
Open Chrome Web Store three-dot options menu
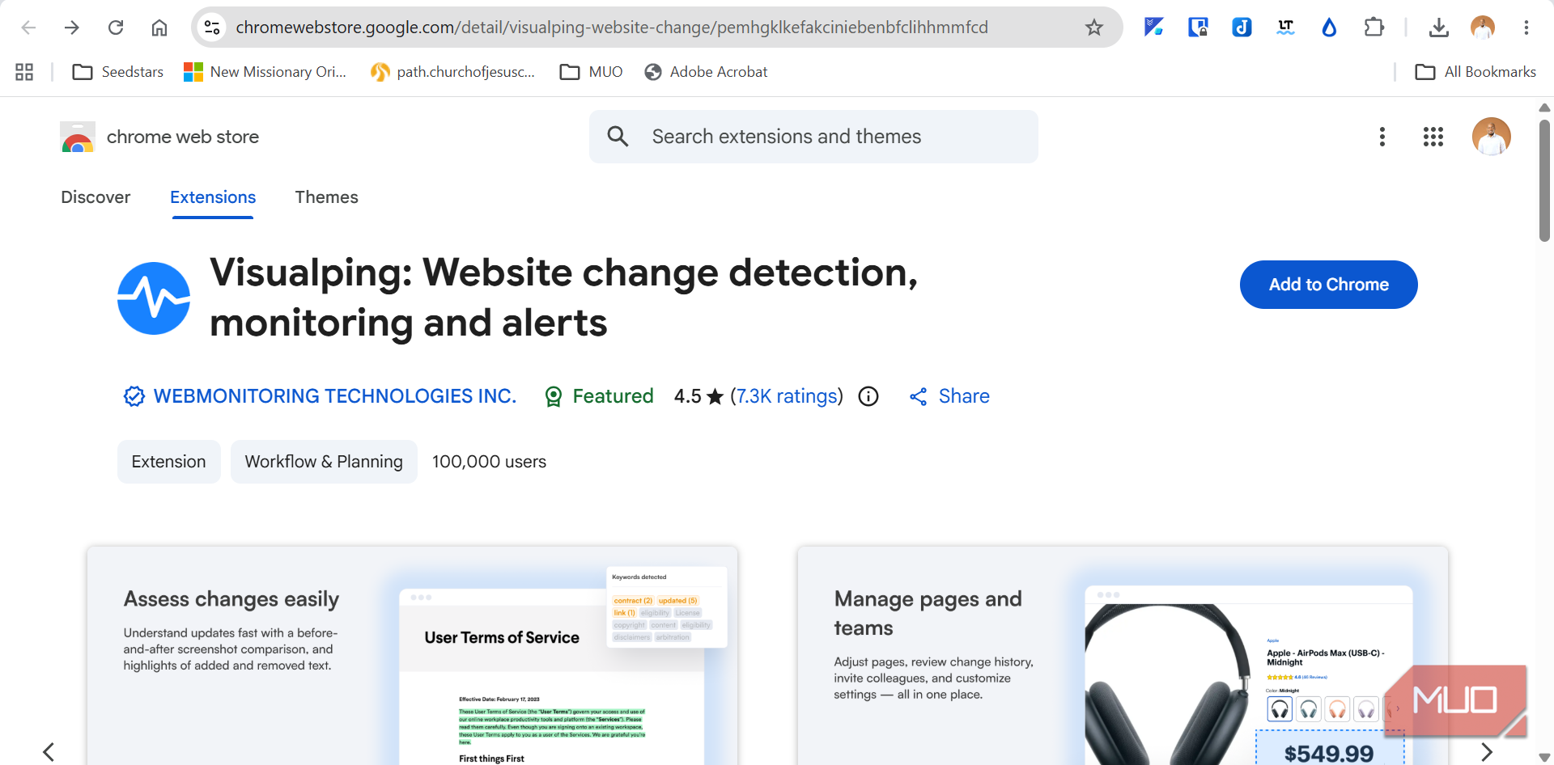point(1382,137)
